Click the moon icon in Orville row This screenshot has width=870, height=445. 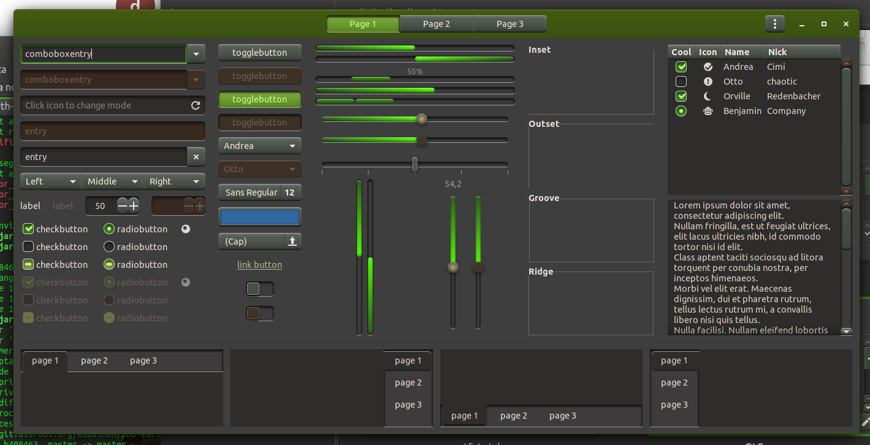point(708,96)
